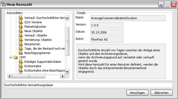Pick 'Vermietung: Objekte' in Kennzahlen
The image size is (178, 99).
pos(38,40)
